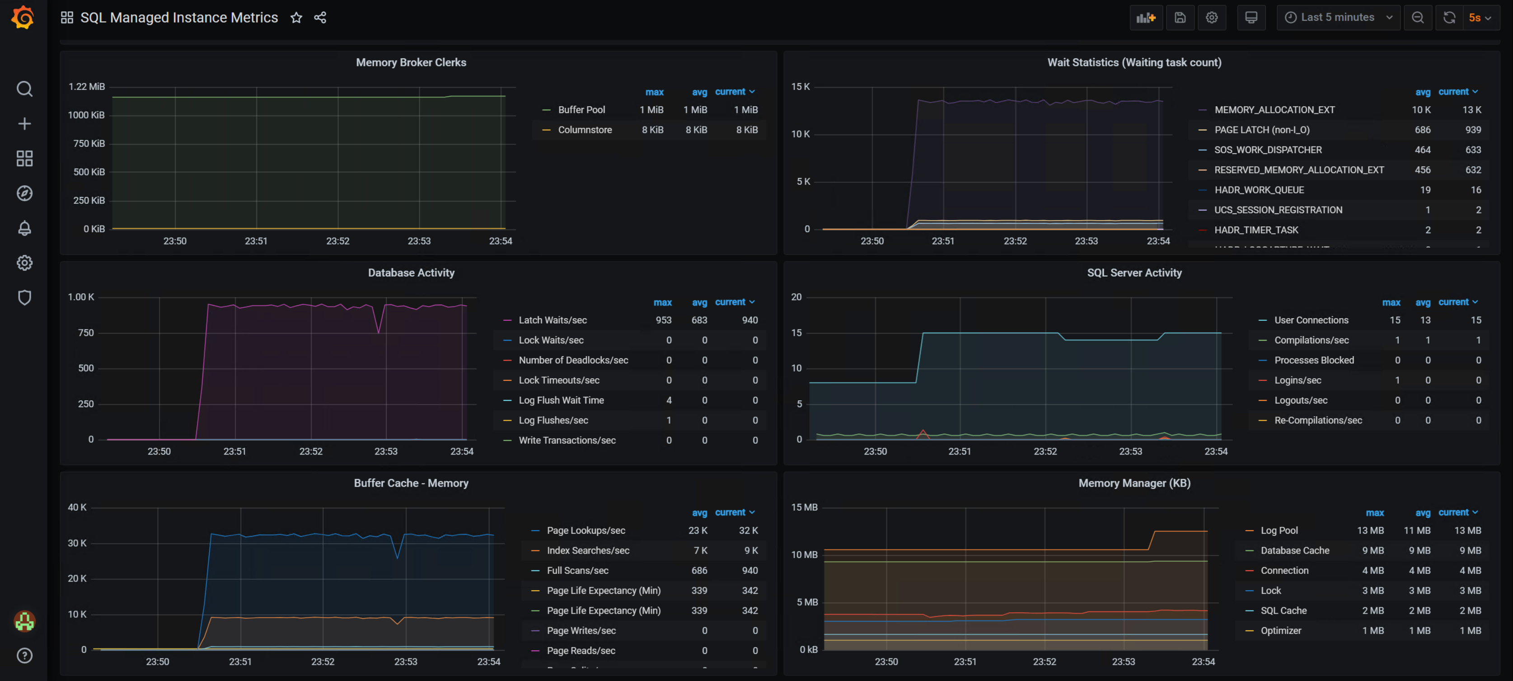Image resolution: width=1513 pixels, height=681 pixels.
Task: Open dashboard settings gear in the top bar
Action: [1212, 18]
